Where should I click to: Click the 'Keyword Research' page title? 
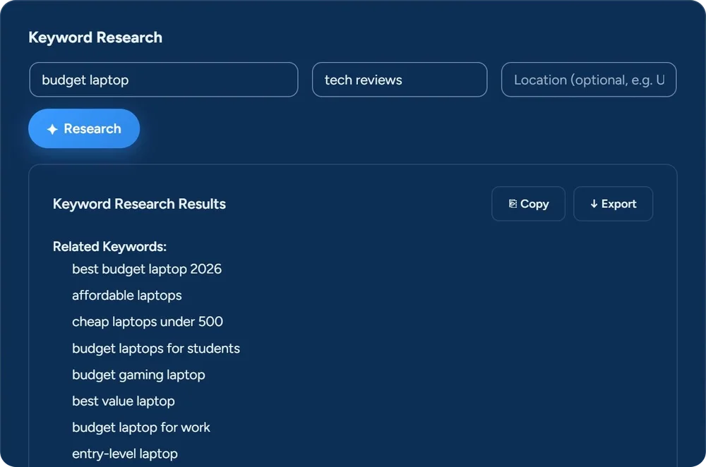[95, 37]
